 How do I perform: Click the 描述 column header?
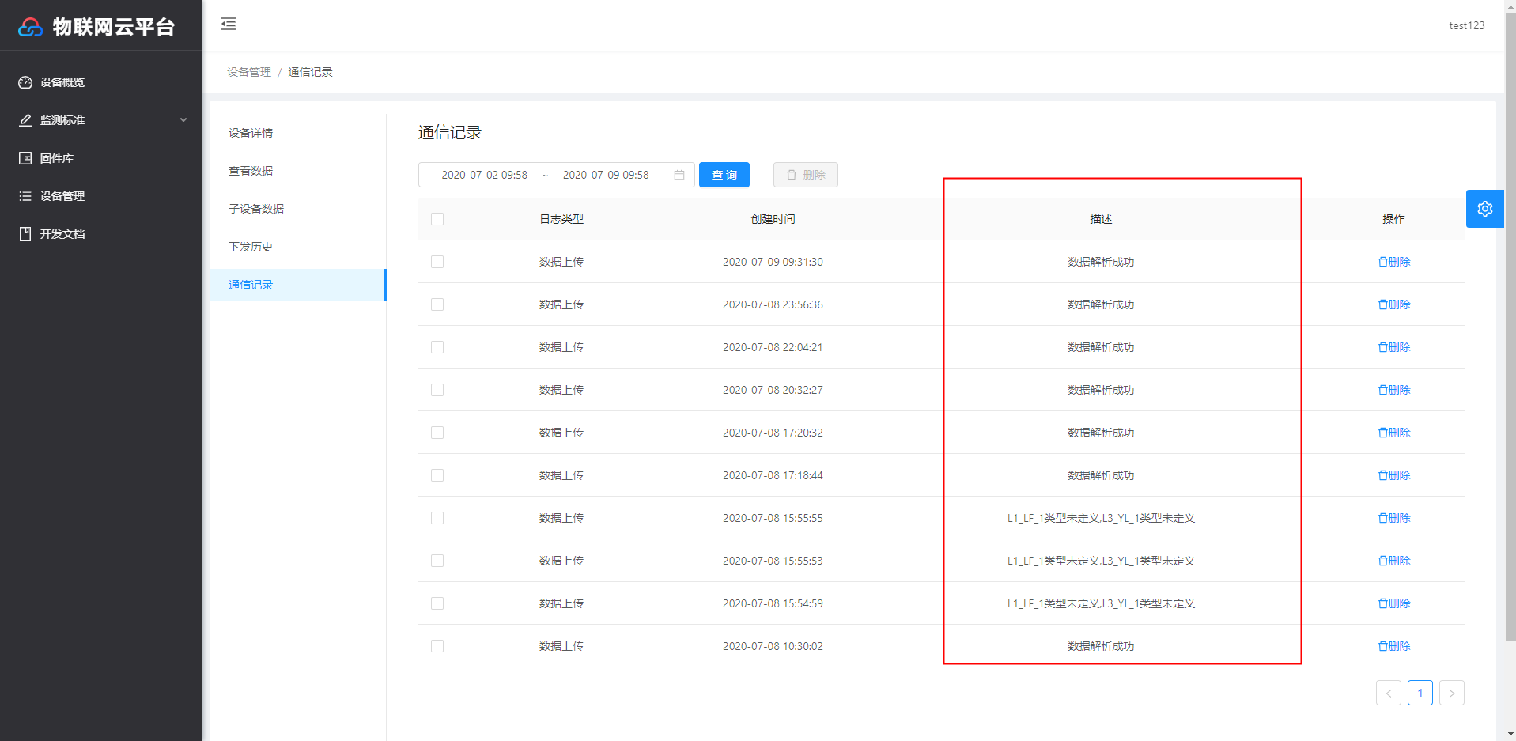[x=1101, y=219]
